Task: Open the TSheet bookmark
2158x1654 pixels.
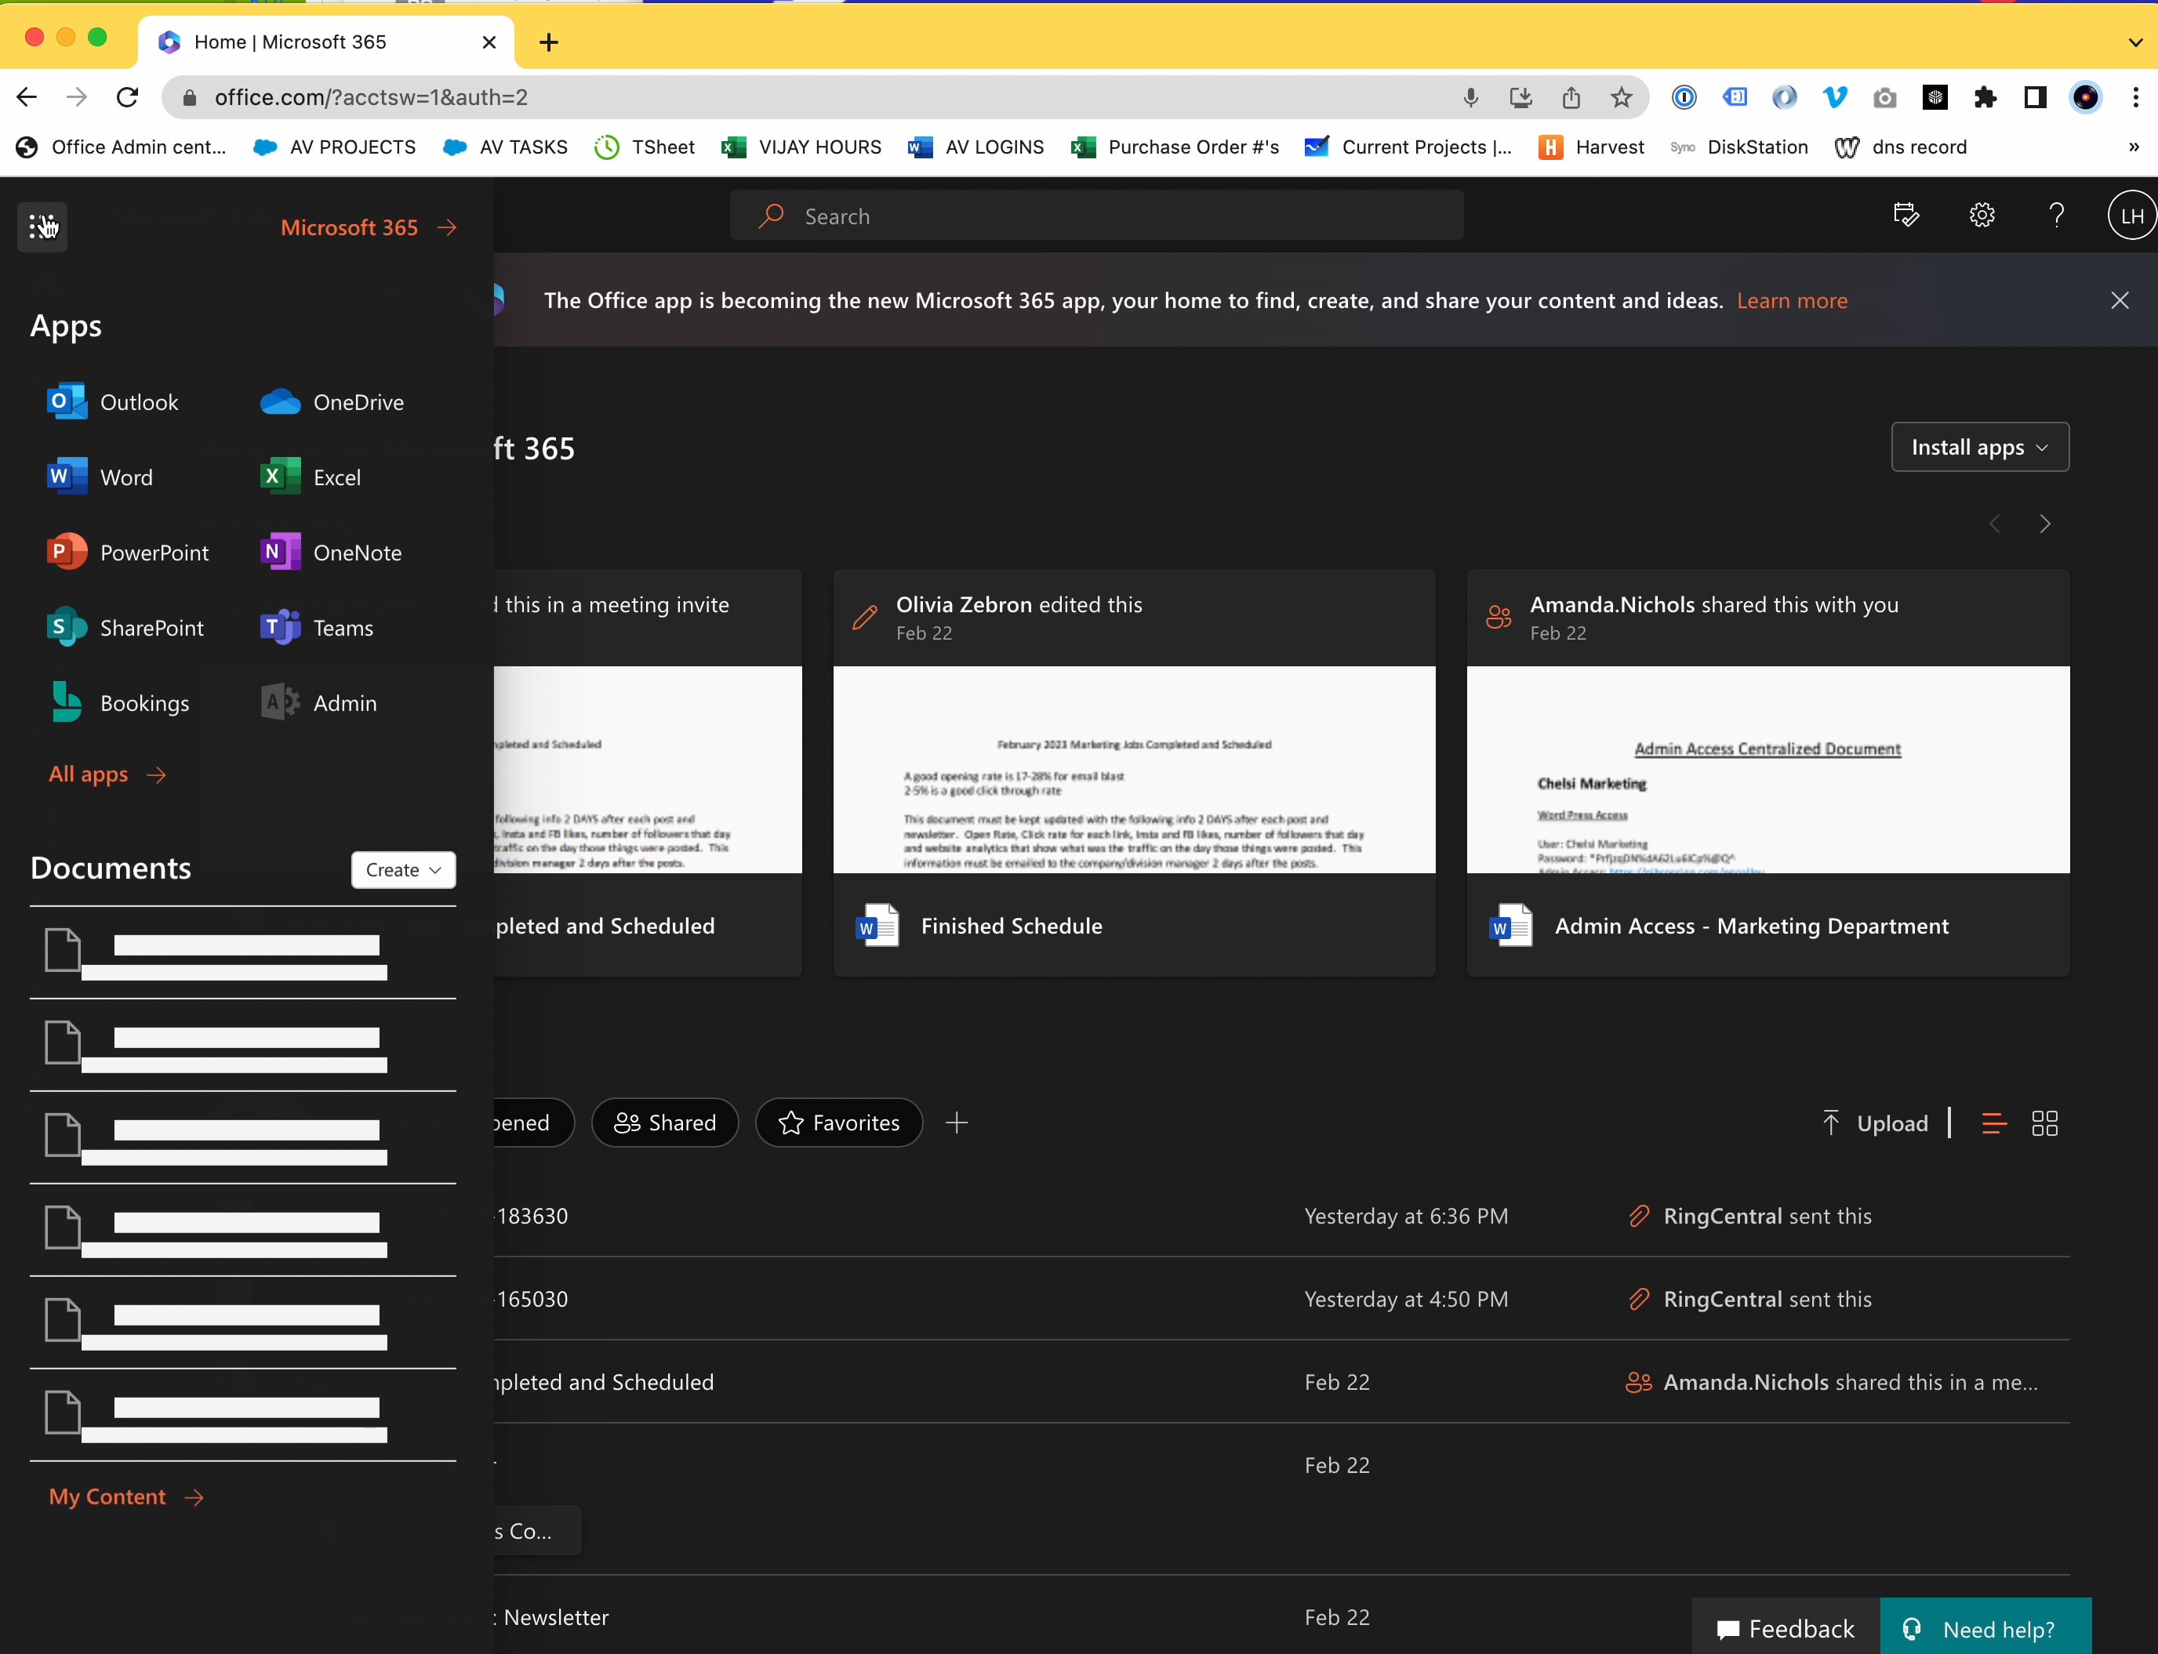Action: pyautogui.click(x=645, y=147)
